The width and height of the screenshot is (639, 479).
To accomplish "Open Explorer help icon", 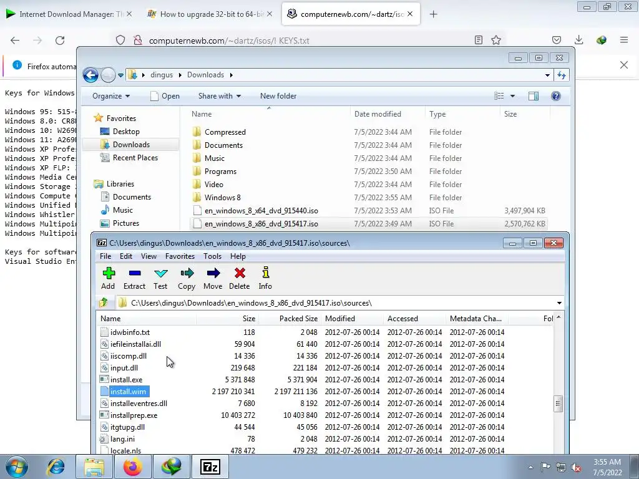I will click(556, 96).
